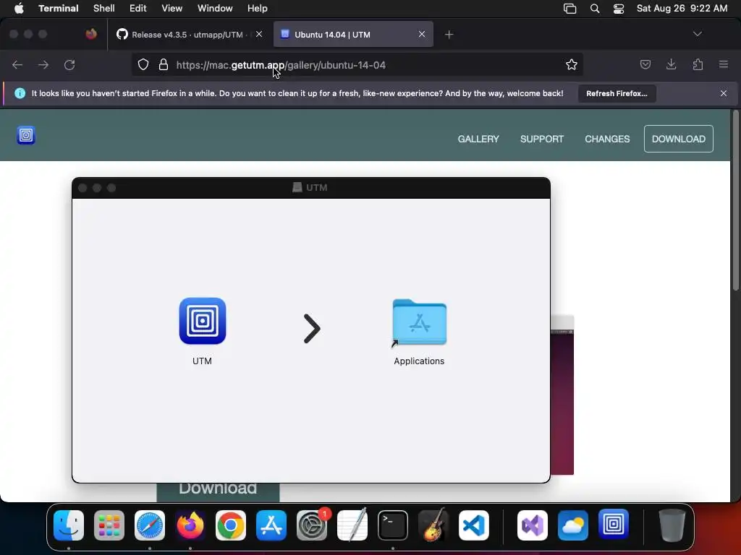This screenshot has width=741, height=555.
Task: Open Visual Studio Code in the Dock
Action: (474, 525)
